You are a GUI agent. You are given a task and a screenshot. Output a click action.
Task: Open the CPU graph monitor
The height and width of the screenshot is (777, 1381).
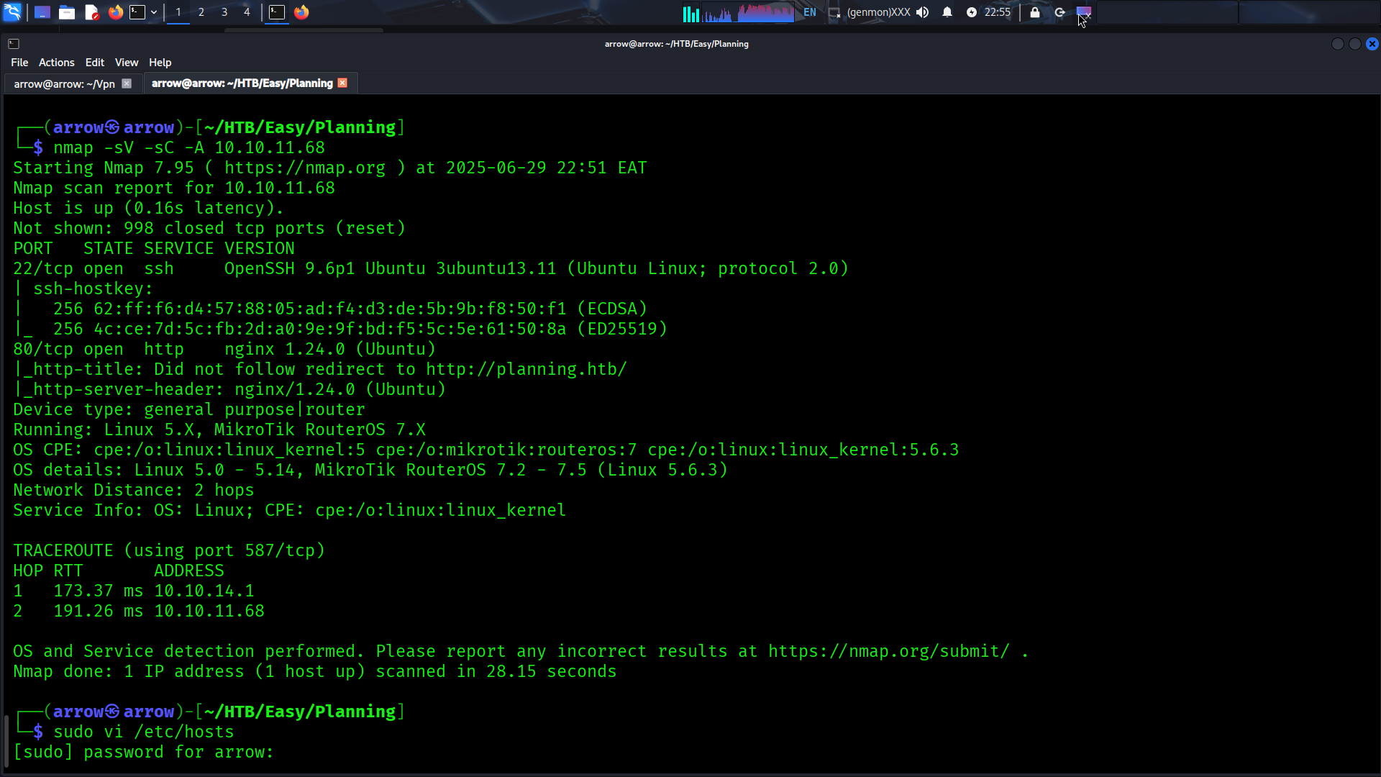[x=691, y=12]
